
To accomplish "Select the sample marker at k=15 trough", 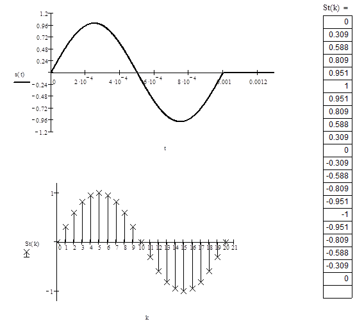I will [x=184, y=291].
